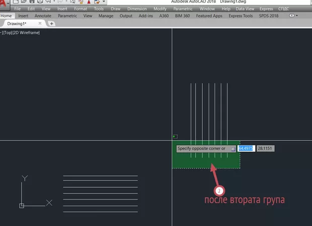Switch to the Express Tools ribbon tab
312x226 pixels.
coord(241,16)
